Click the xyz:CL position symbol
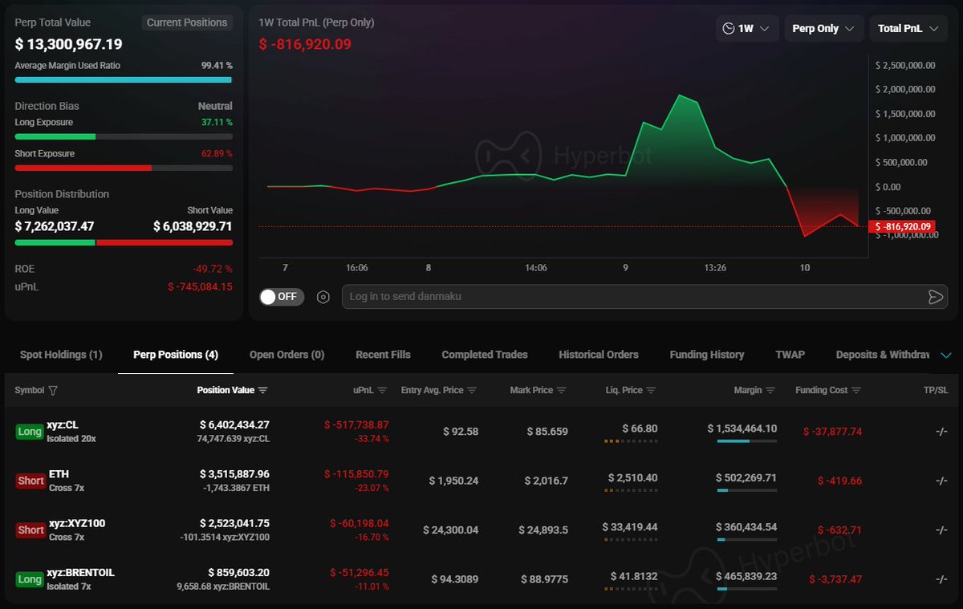This screenshot has width=963, height=609. click(x=63, y=425)
